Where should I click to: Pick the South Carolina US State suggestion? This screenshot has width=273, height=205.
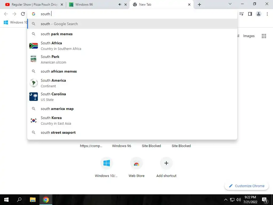pyautogui.click(x=132, y=97)
